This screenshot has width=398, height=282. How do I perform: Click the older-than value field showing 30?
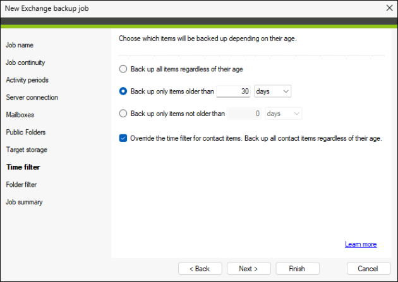(x=233, y=91)
